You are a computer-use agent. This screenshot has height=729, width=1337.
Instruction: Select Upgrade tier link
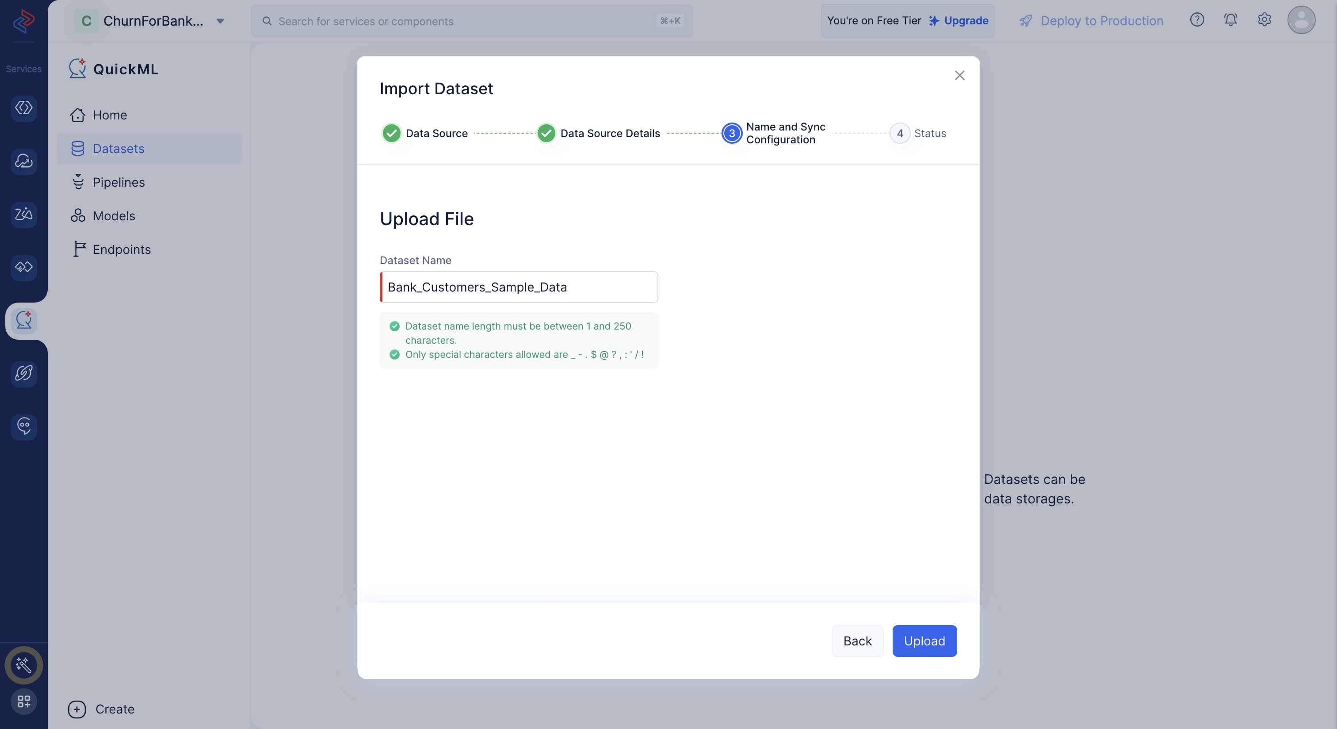click(x=966, y=21)
